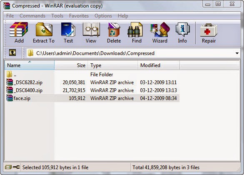Sort by the Name column header
Image resolution: width=244 pixels, height=175 pixels.
30,65
